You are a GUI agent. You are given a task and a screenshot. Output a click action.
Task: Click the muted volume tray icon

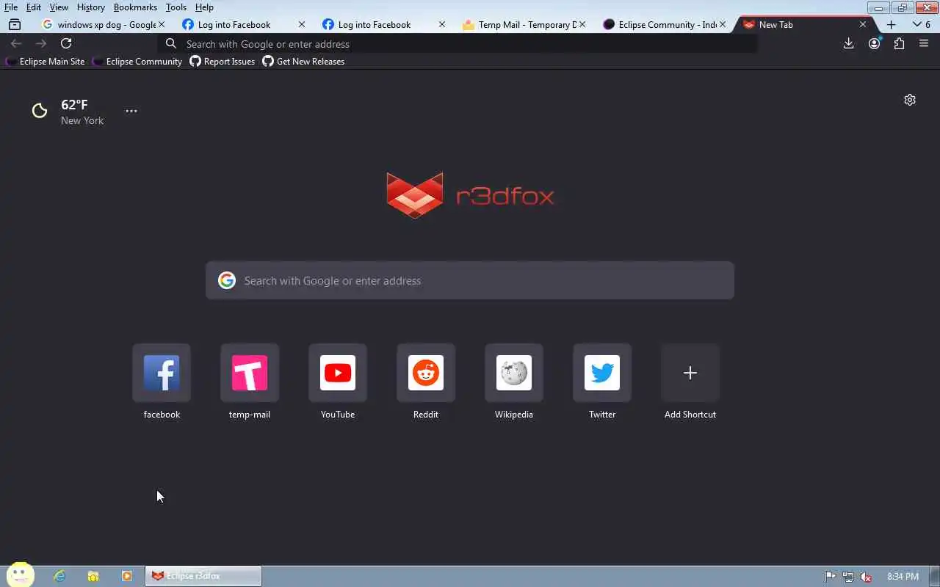(866, 577)
